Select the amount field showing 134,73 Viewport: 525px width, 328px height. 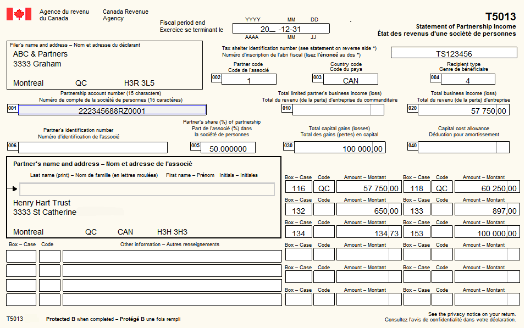(x=368, y=233)
